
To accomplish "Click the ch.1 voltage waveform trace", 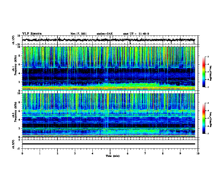I will coord(108,40).
